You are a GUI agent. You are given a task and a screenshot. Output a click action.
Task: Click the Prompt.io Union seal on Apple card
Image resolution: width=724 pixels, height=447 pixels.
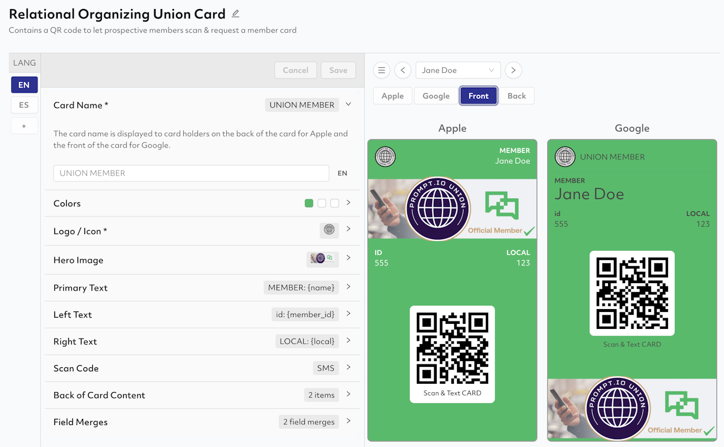click(437, 209)
